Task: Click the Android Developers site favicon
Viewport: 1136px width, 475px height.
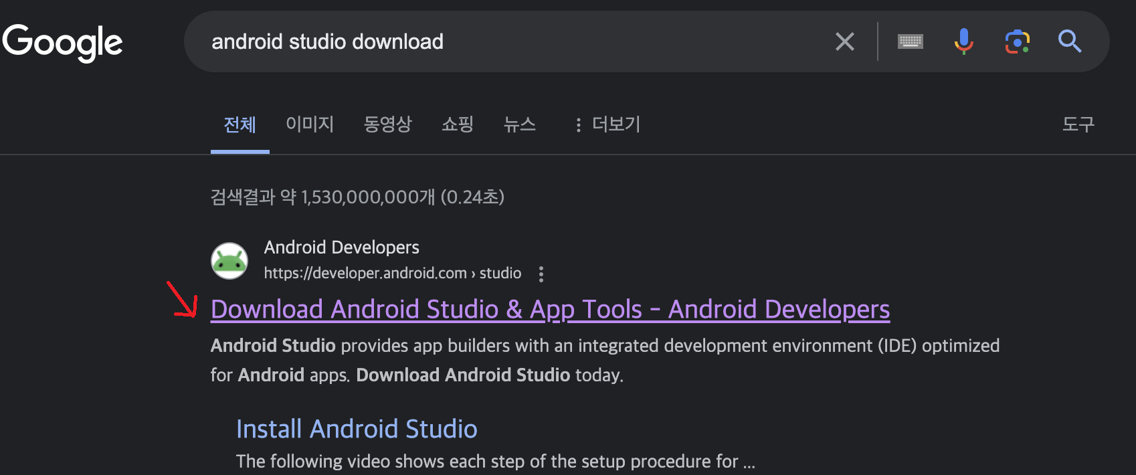Action: click(229, 260)
